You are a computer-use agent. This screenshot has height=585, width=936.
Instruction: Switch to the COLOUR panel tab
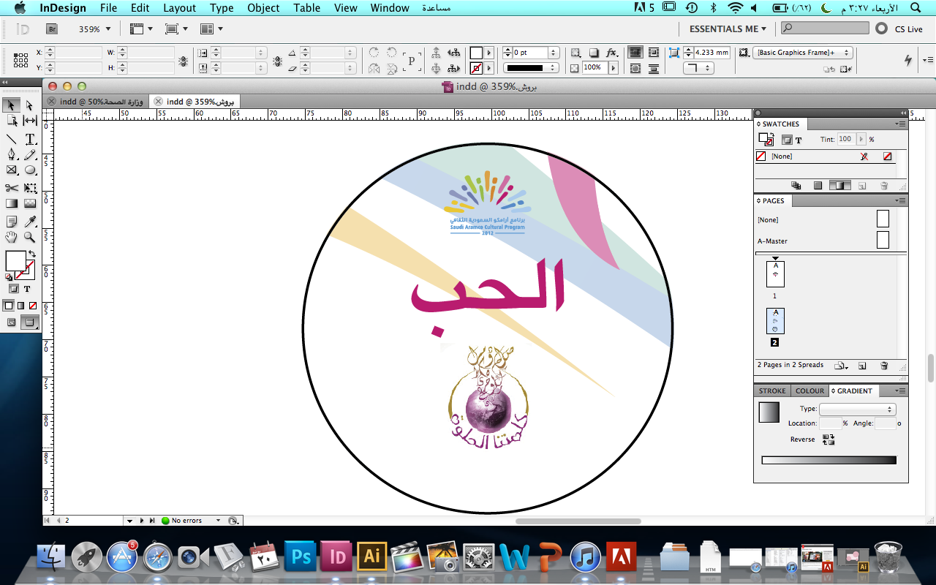pyautogui.click(x=809, y=391)
